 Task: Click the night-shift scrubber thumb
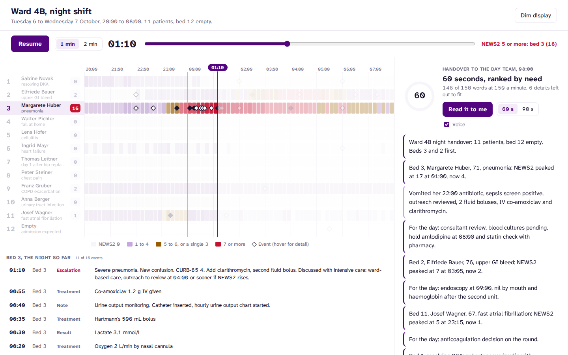point(287,44)
